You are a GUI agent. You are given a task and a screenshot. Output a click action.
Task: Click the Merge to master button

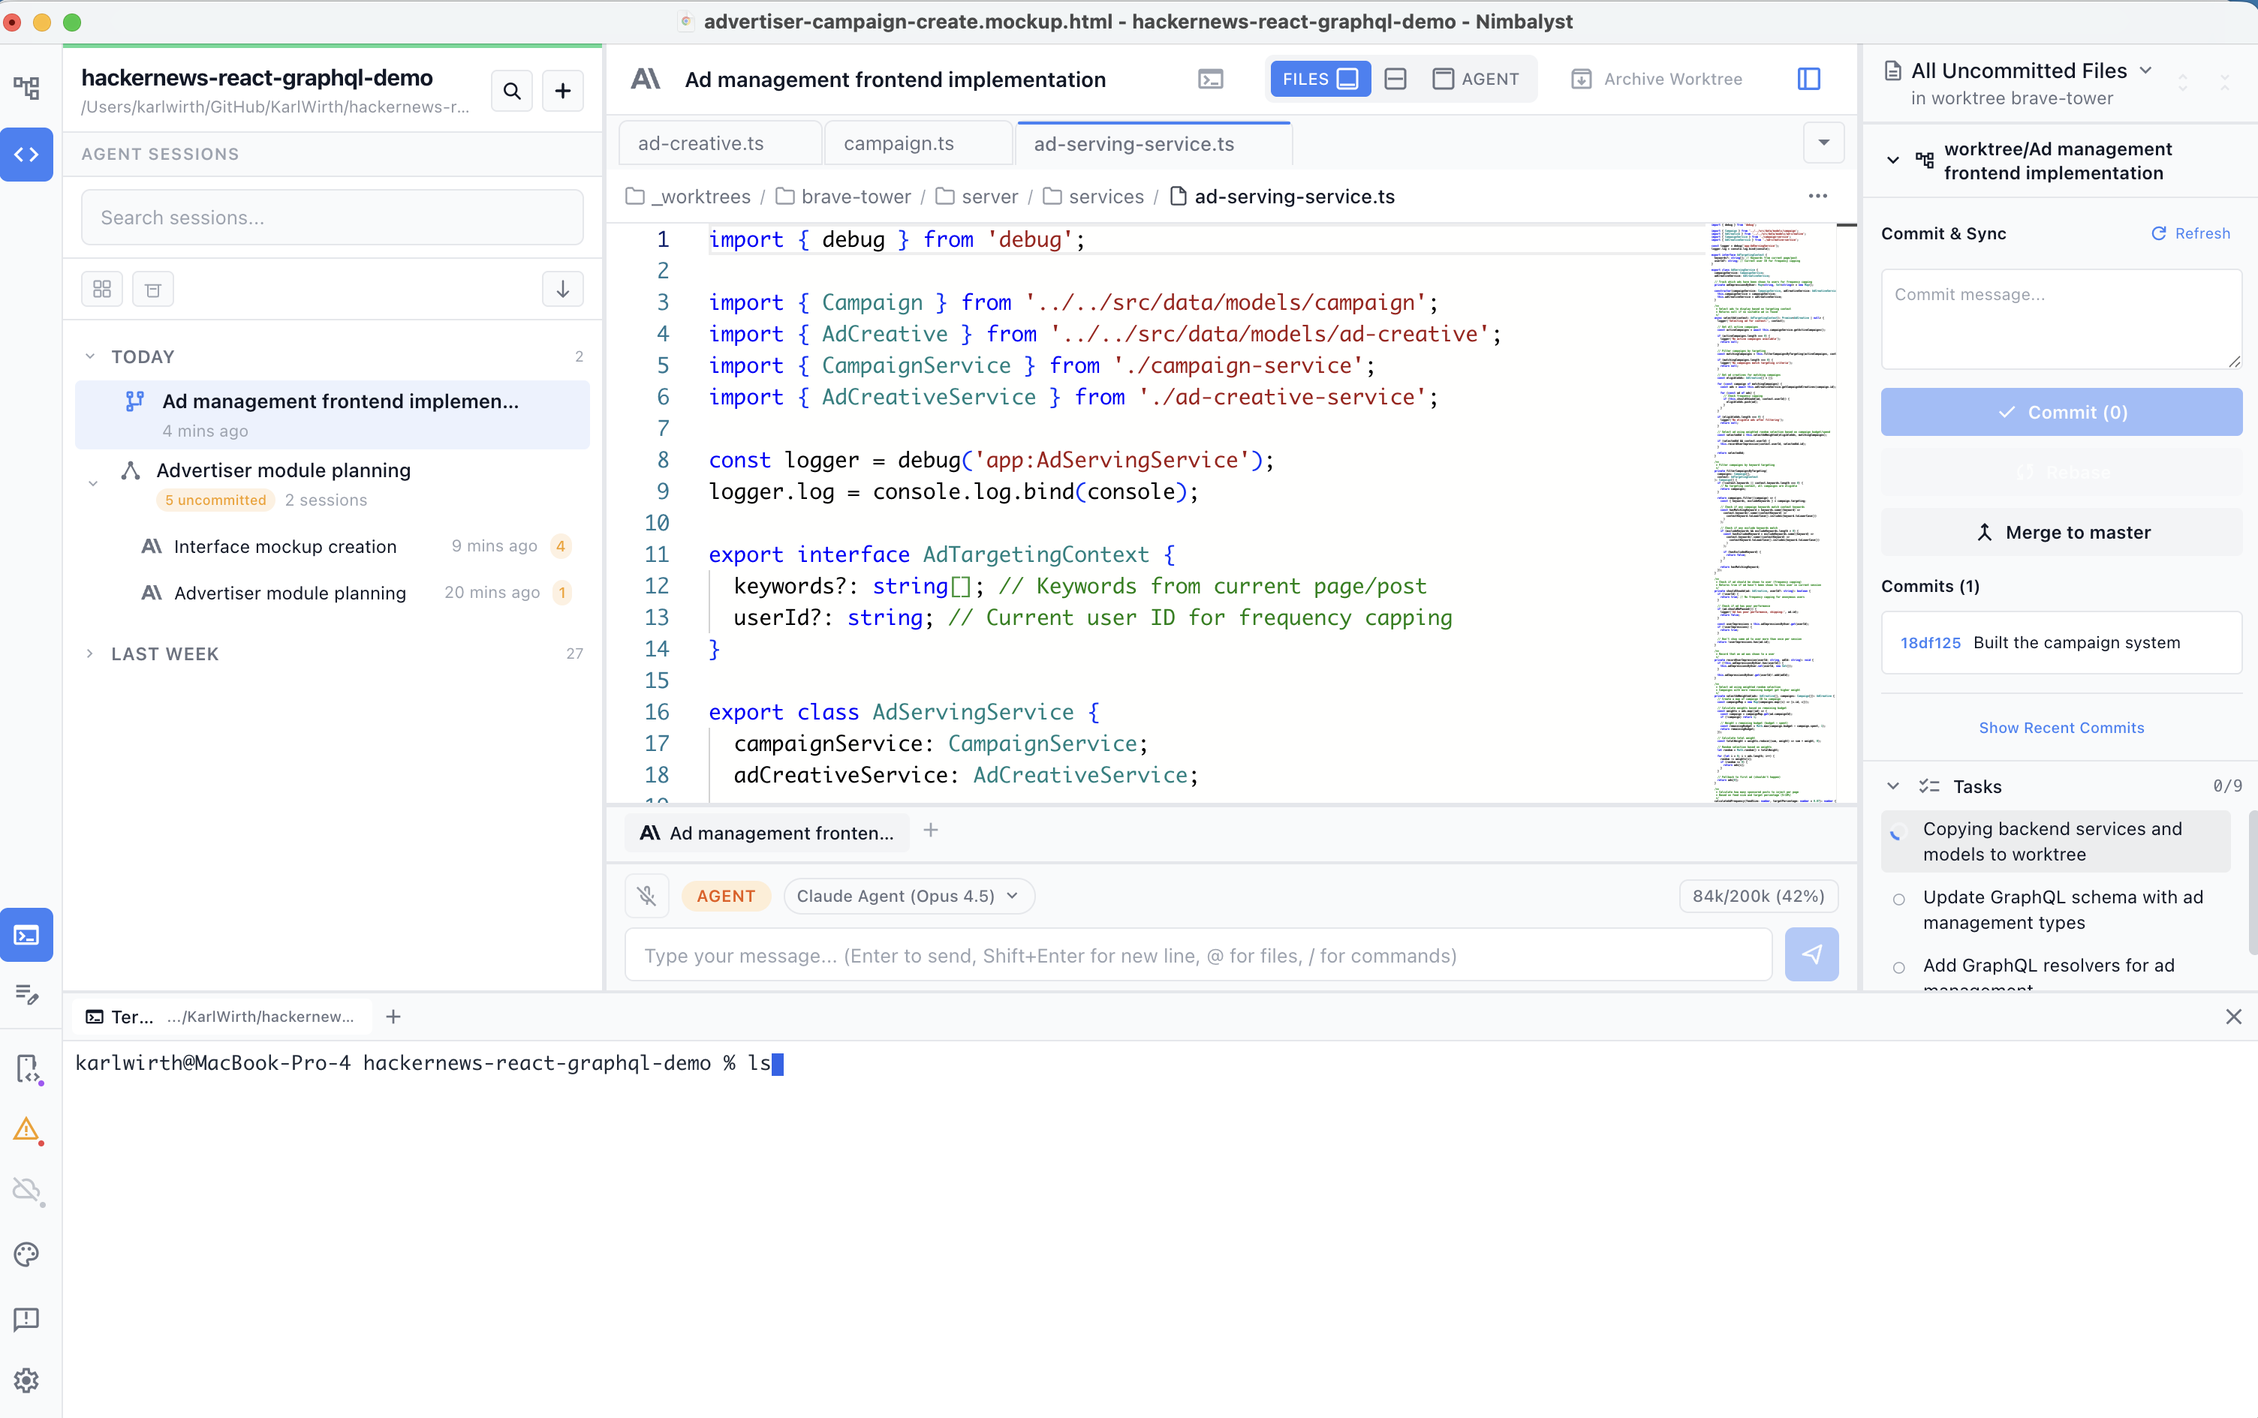click(2061, 533)
